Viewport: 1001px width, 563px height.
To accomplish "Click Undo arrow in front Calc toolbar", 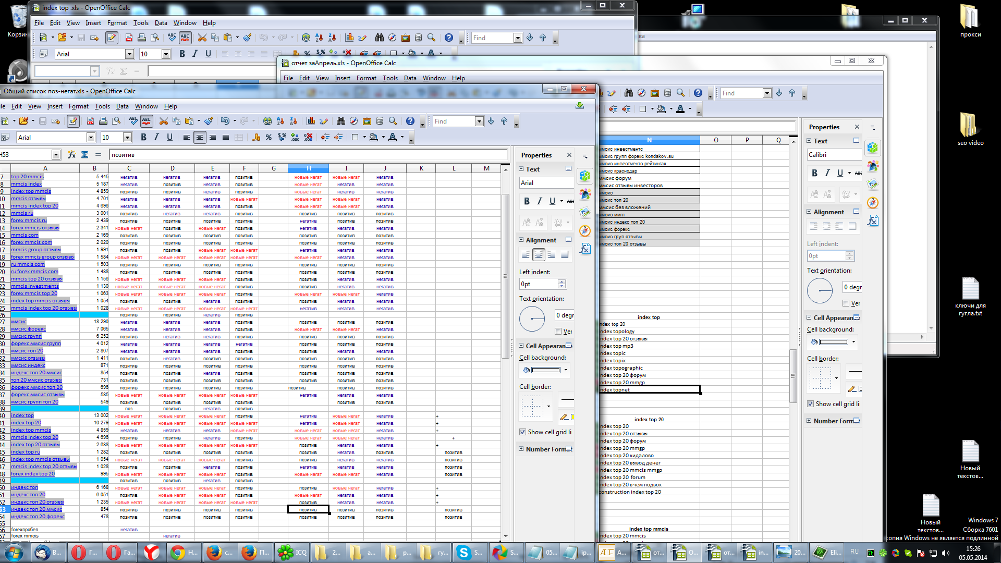I will 225,121.
